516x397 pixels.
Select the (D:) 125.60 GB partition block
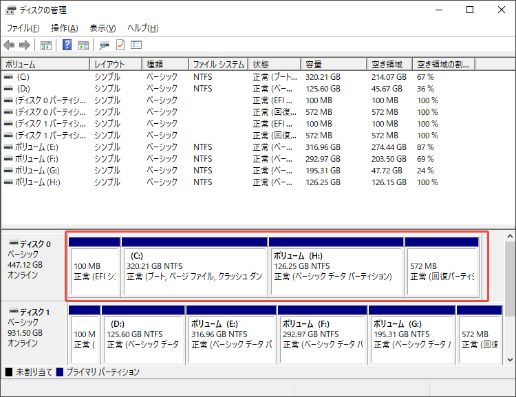pos(143,334)
